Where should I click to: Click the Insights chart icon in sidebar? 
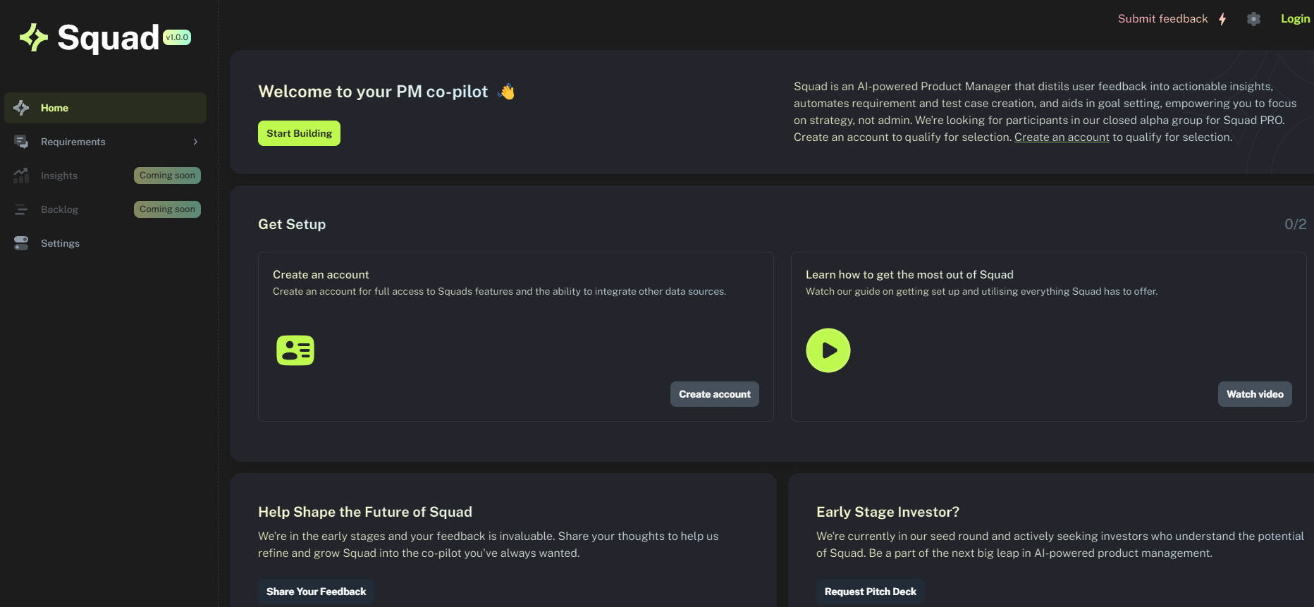pyautogui.click(x=21, y=176)
